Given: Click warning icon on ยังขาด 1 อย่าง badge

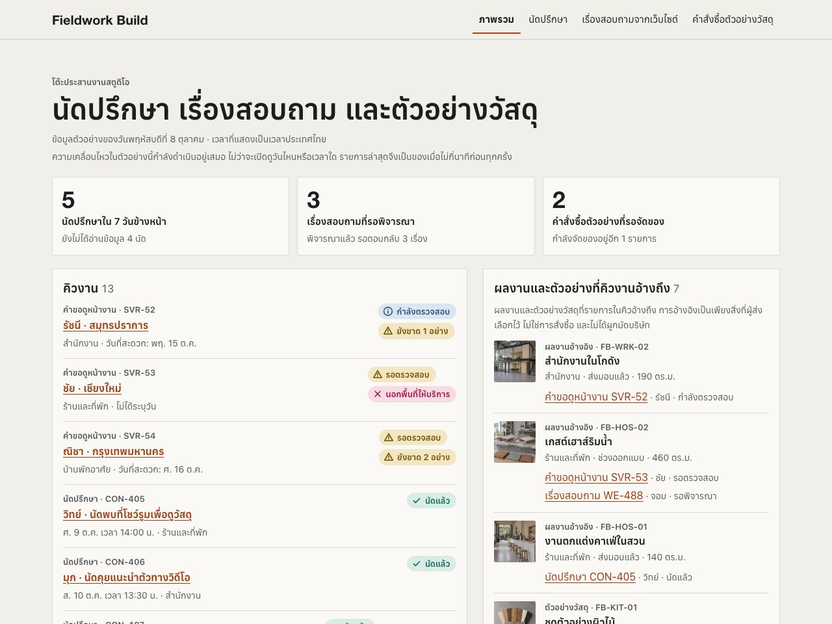Looking at the screenshot, I should click(x=388, y=331).
